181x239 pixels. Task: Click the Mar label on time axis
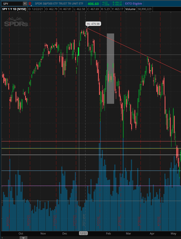point(128,233)
